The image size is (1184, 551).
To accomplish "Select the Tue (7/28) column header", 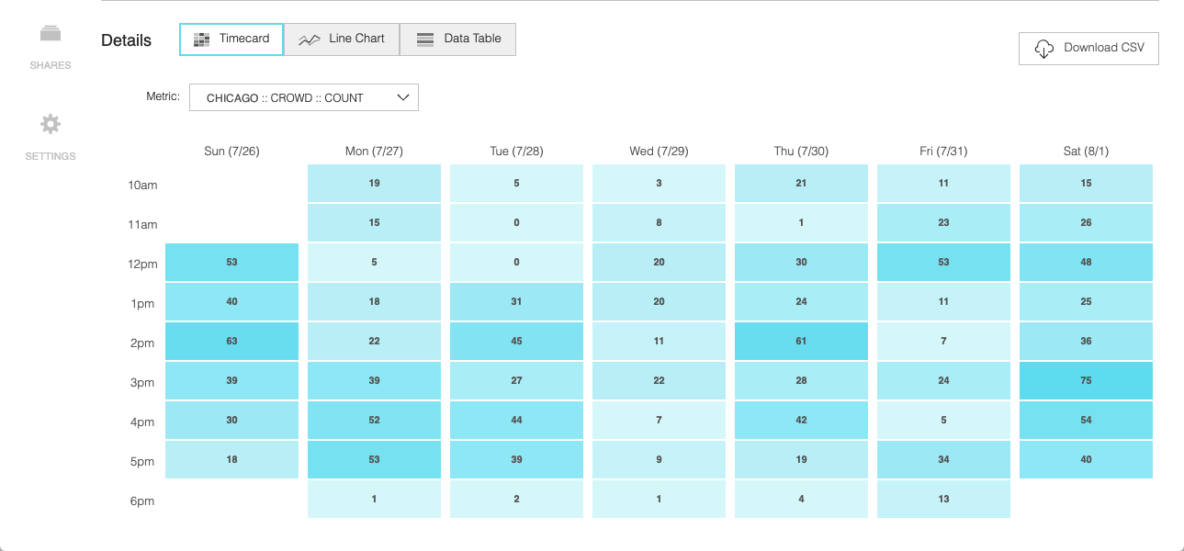I will (516, 151).
